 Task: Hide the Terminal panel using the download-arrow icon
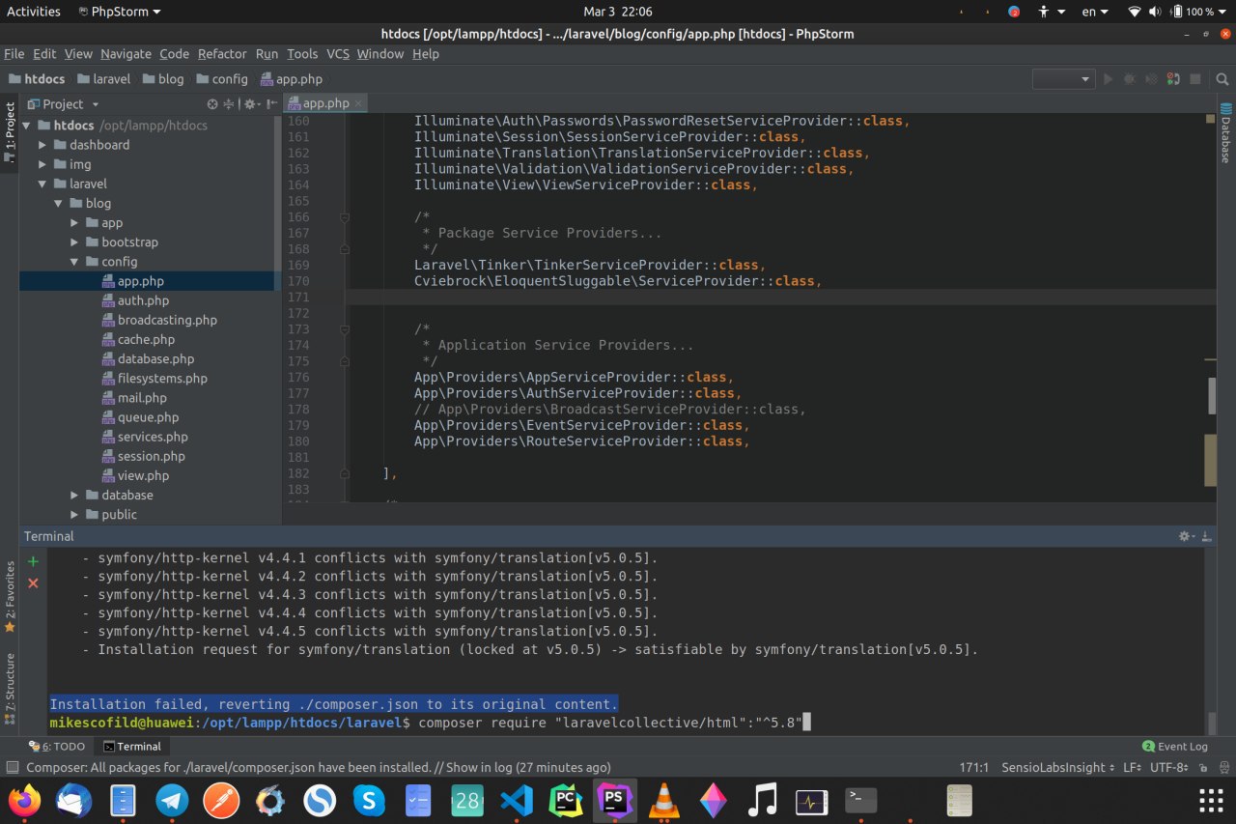(1207, 536)
